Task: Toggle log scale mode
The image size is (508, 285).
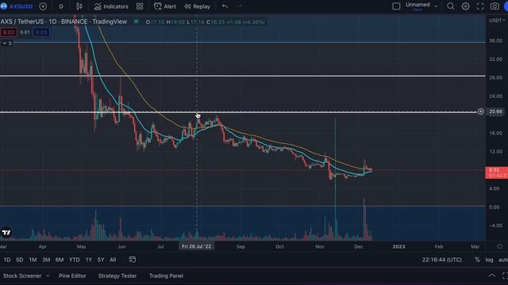Action: [x=489, y=260]
